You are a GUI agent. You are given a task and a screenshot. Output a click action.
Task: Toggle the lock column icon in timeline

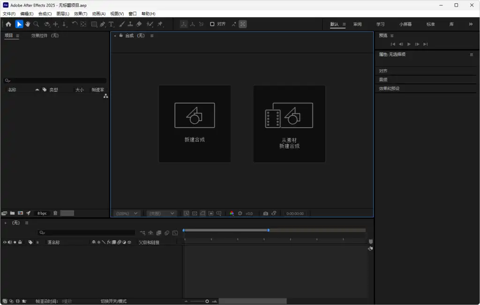[x=20, y=242]
